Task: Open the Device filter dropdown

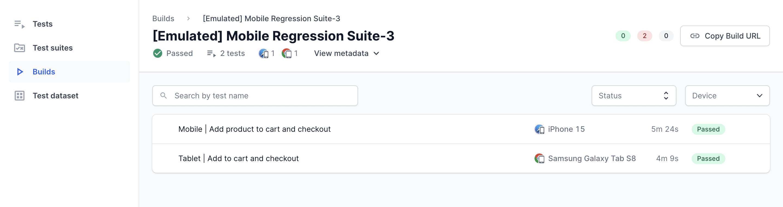Action: coord(727,96)
